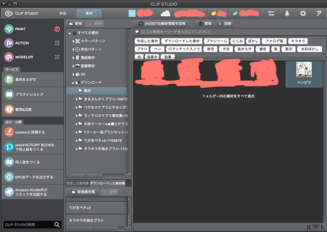327x232 pixels.
Task: Expand the 3D folder
Action: [x=74, y=74]
